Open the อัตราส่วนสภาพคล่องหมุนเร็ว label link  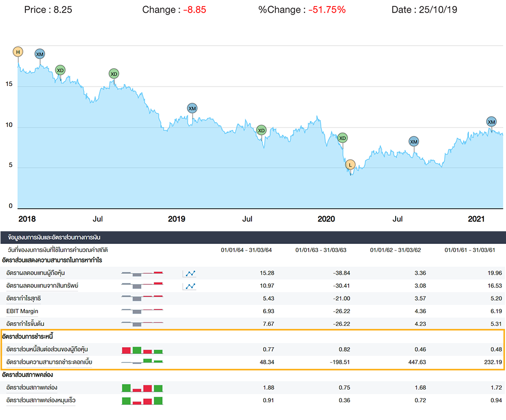click(40, 400)
